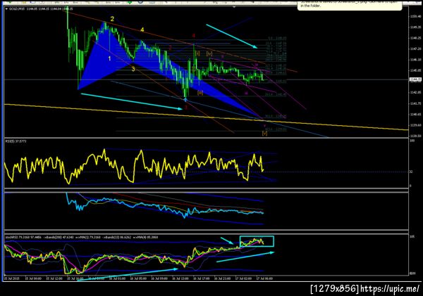Click the current price tag on price axis
Viewport: 423px width, 296px height.
click(x=415, y=79)
